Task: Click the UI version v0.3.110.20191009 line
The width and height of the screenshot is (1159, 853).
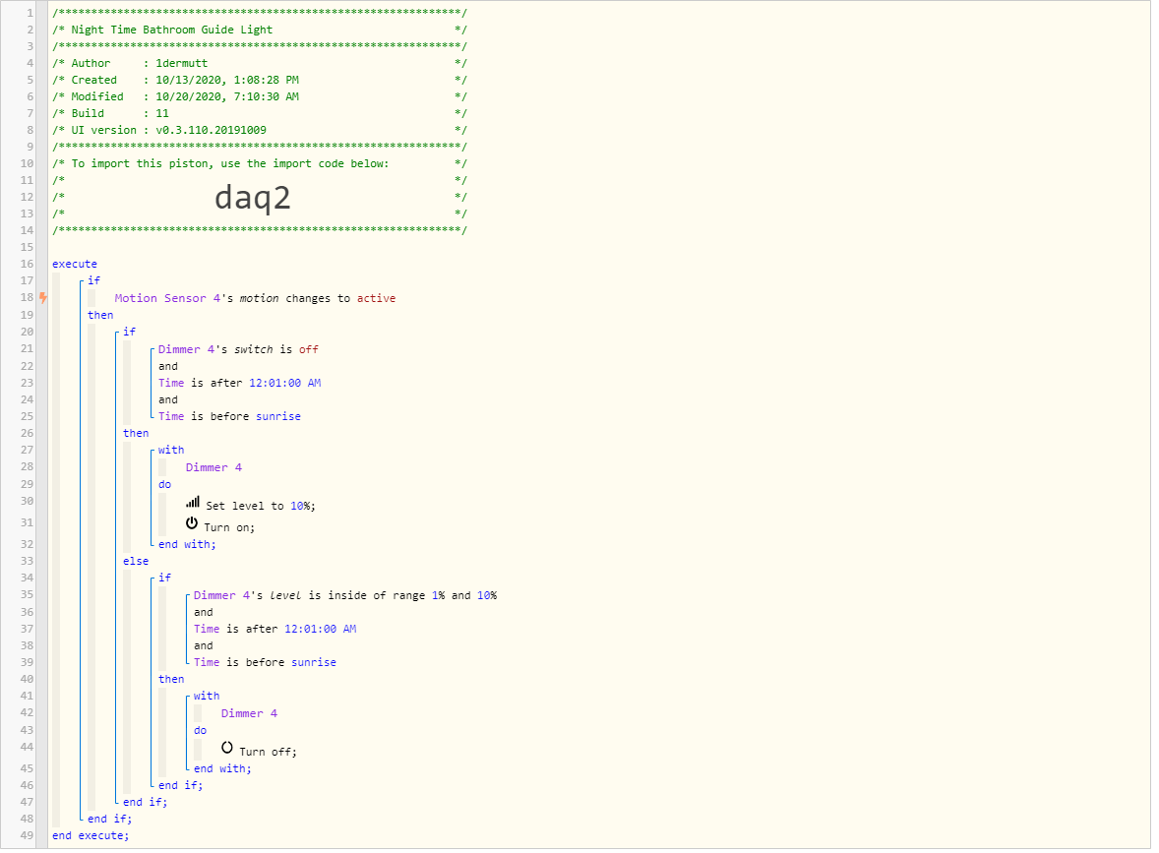Action: (260, 131)
